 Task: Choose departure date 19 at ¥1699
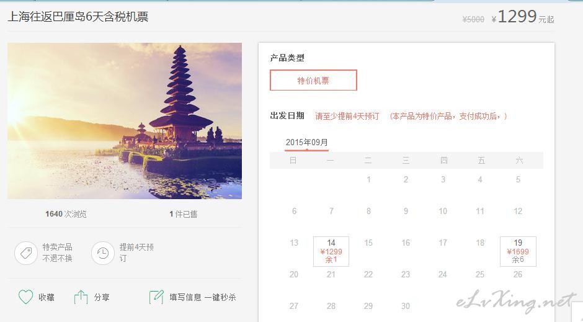518,251
